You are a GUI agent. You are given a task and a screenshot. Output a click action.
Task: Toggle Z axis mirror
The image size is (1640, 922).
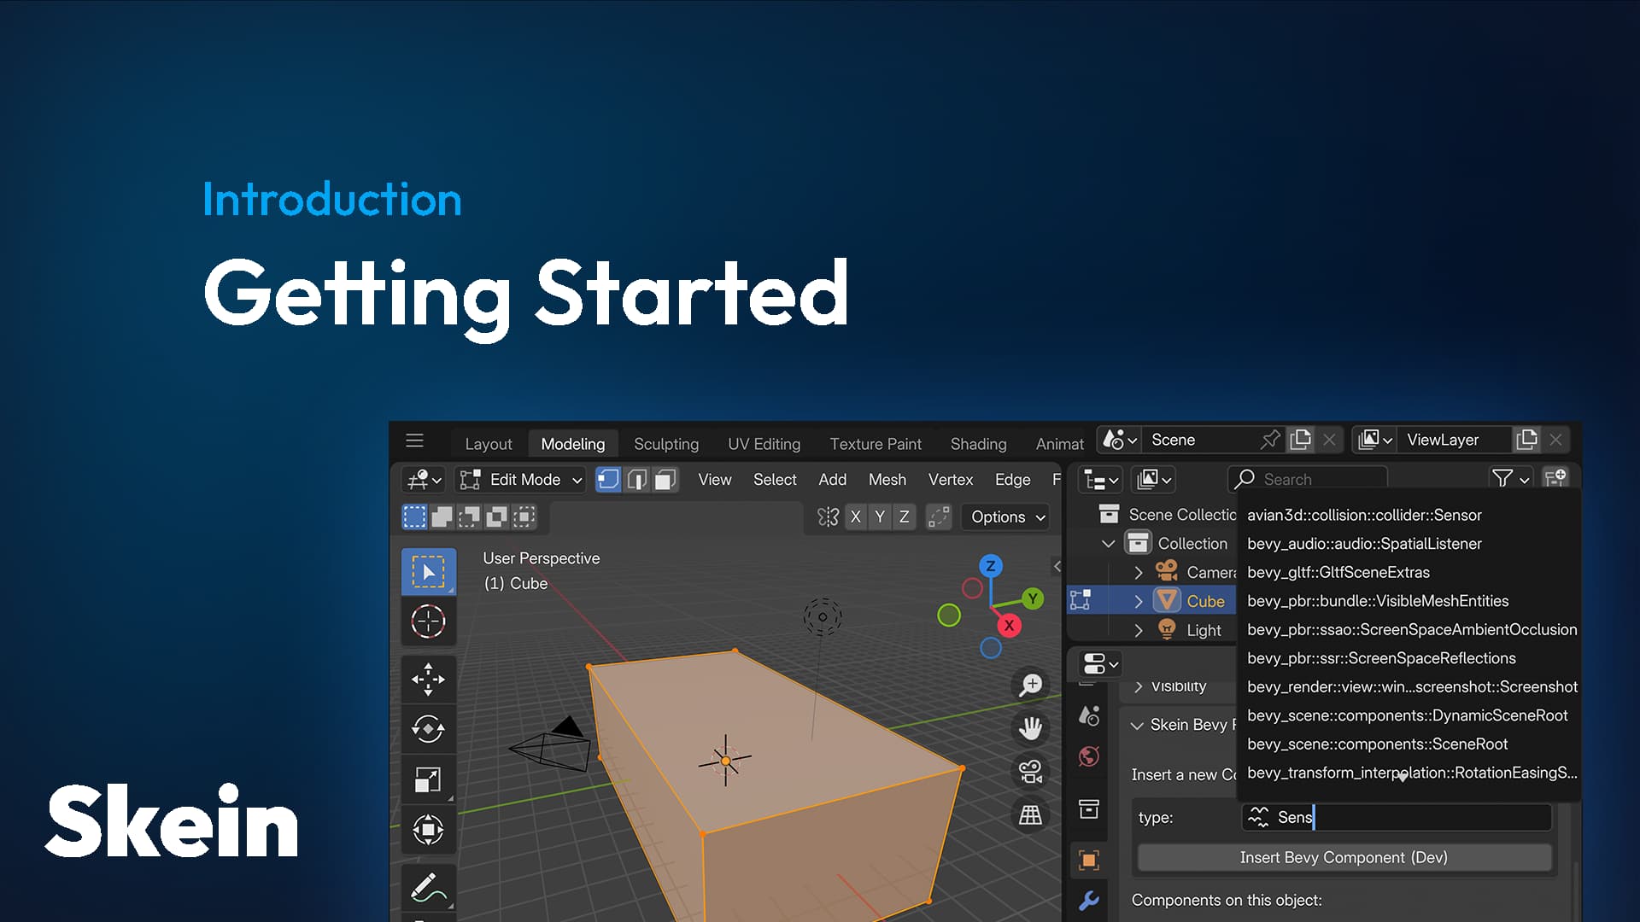(904, 516)
